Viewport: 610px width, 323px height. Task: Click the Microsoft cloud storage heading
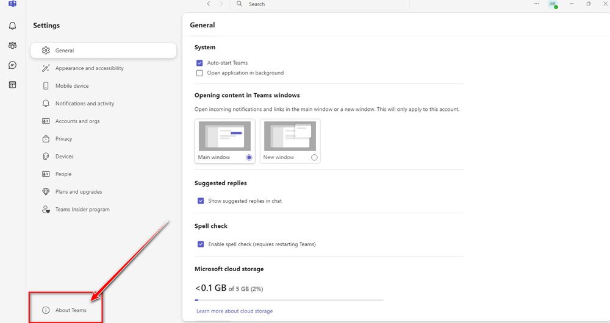coord(229,269)
